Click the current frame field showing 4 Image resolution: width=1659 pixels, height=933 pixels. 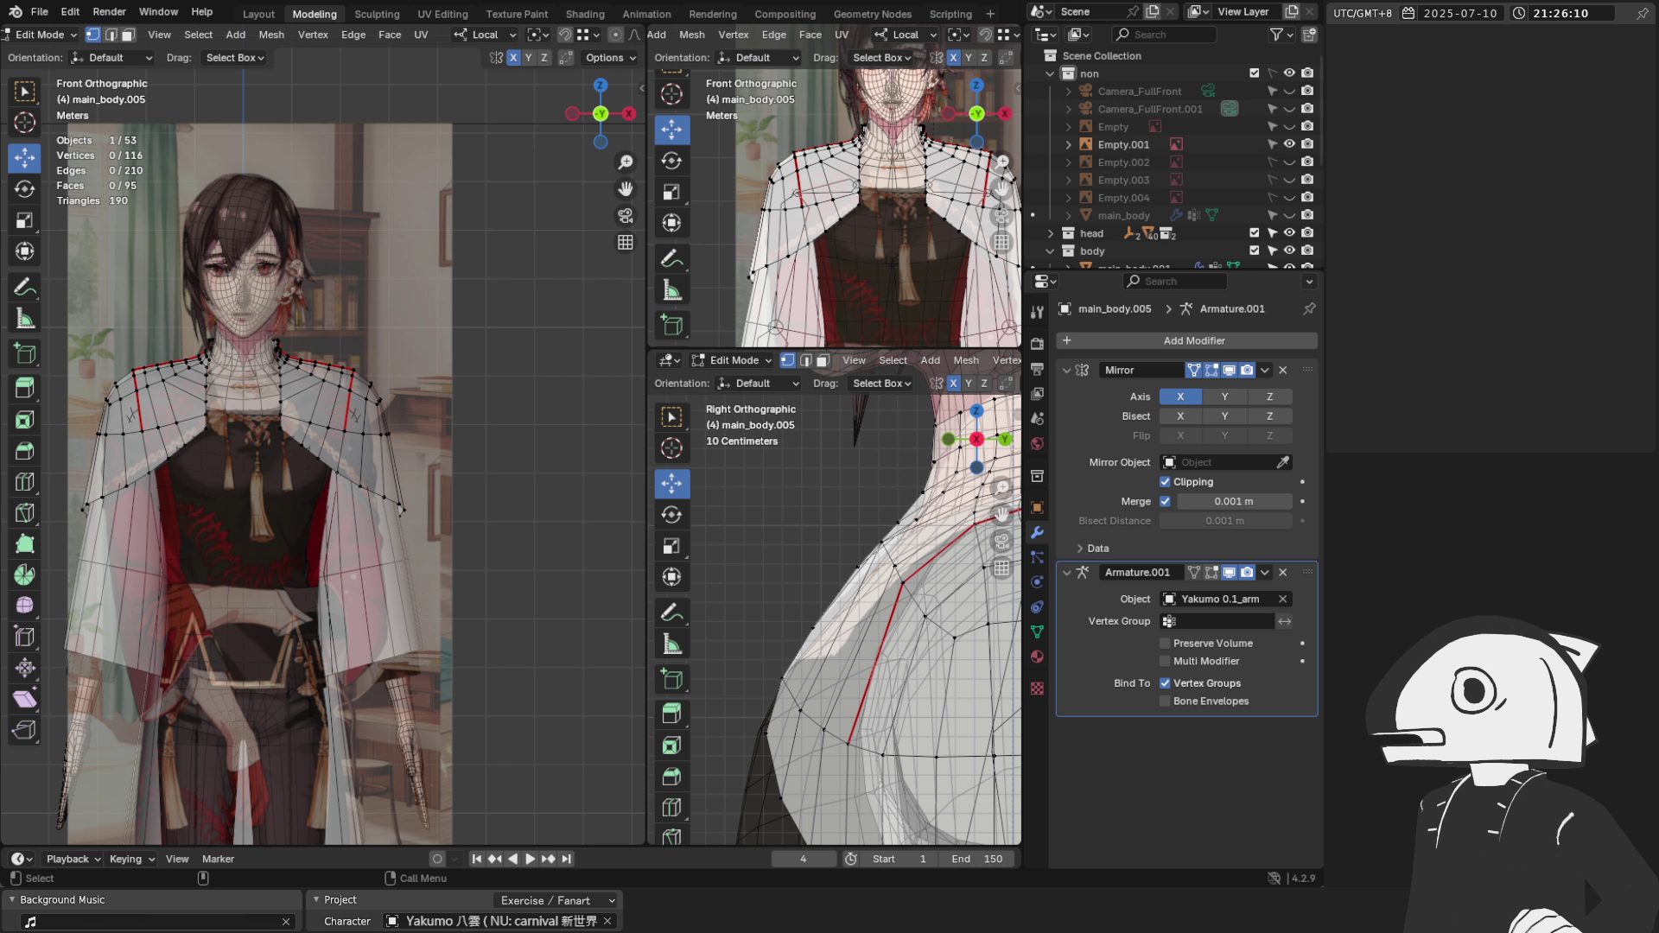[x=804, y=859]
